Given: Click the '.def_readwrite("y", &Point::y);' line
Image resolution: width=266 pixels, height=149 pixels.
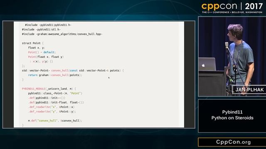Looking at the screenshot, I should pyautogui.click(x=52, y=111).
